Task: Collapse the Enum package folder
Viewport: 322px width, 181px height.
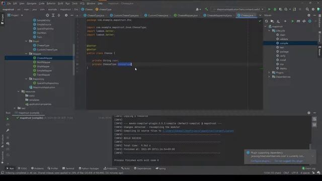Action: point(26,41)
